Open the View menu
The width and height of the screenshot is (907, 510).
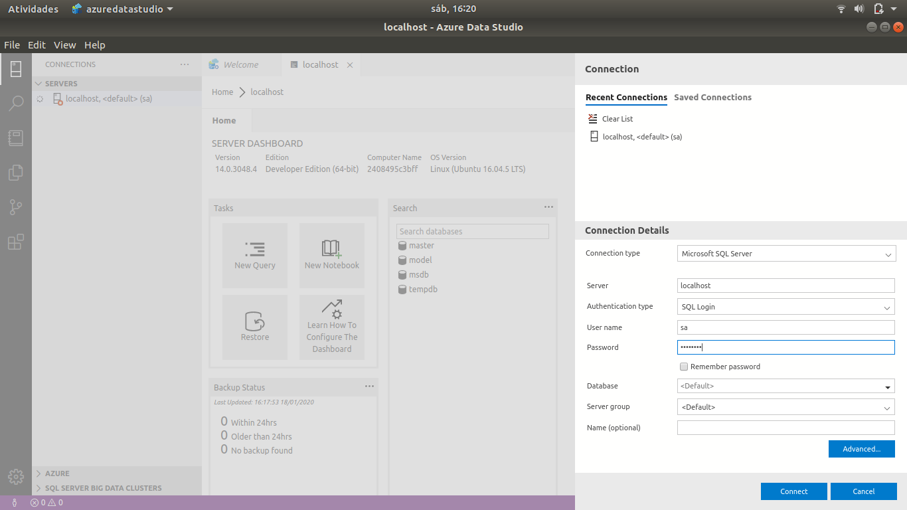point(65,45)
